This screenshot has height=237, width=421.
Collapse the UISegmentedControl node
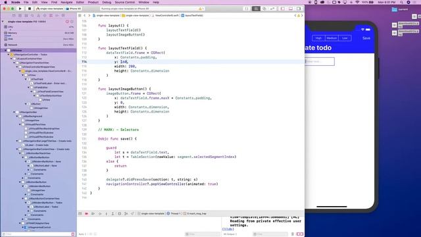(x=23, y=227)
